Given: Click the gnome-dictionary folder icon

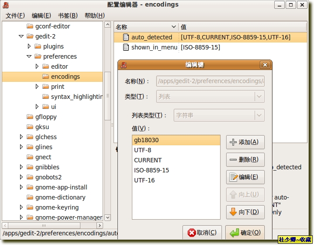Looking at the screenshot, I should coord(30,197).
